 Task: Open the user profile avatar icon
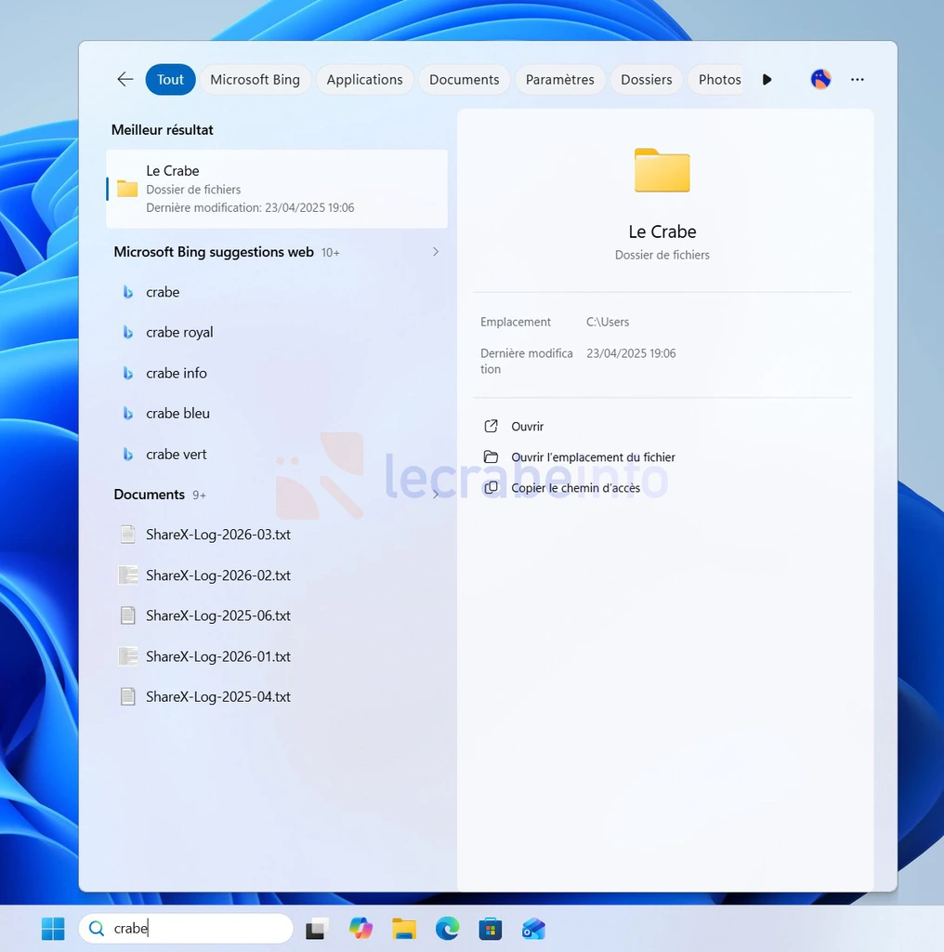[820, 80]
